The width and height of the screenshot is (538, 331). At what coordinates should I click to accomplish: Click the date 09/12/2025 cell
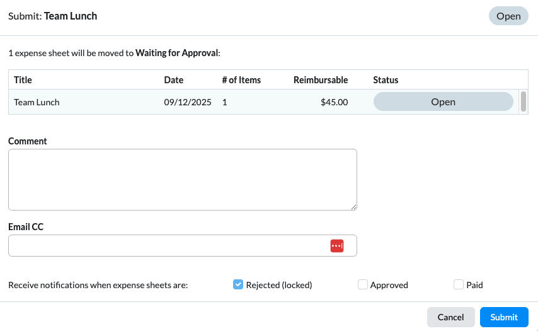coord(188,102)
